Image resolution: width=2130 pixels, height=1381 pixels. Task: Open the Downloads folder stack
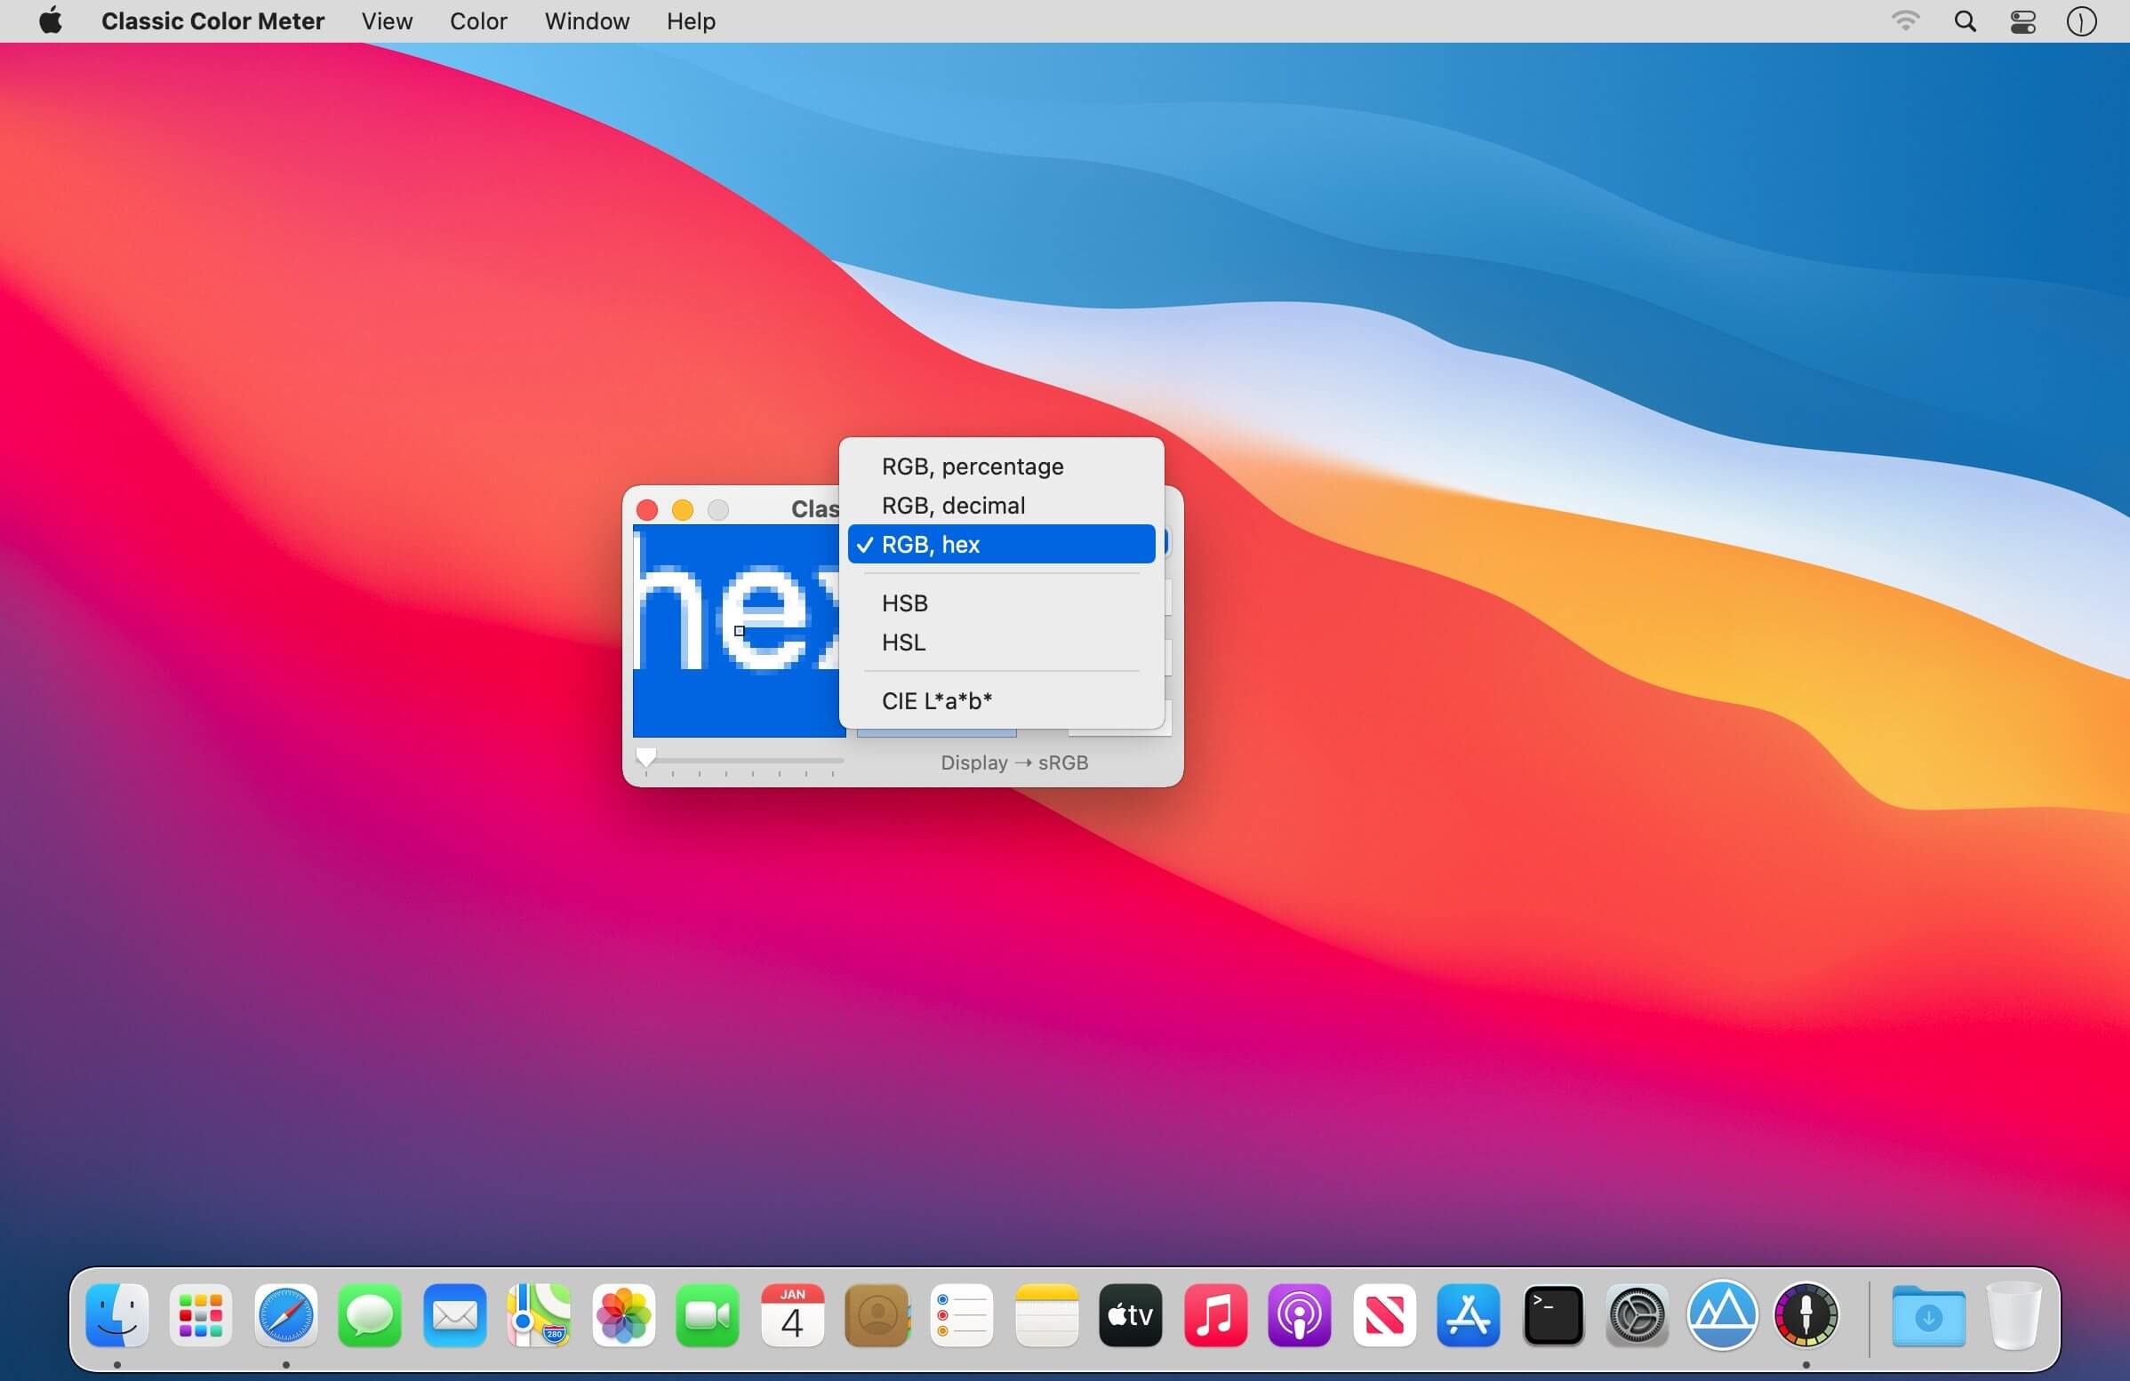(1927, 1315)
